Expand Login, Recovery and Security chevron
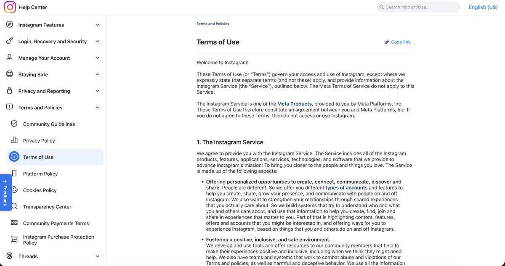 click(98, 41)
